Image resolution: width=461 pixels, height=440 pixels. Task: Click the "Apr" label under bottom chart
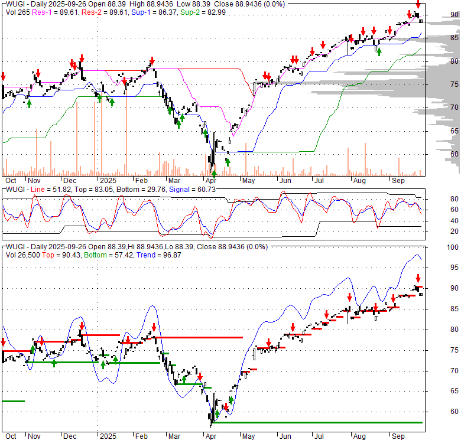[211, 436]
